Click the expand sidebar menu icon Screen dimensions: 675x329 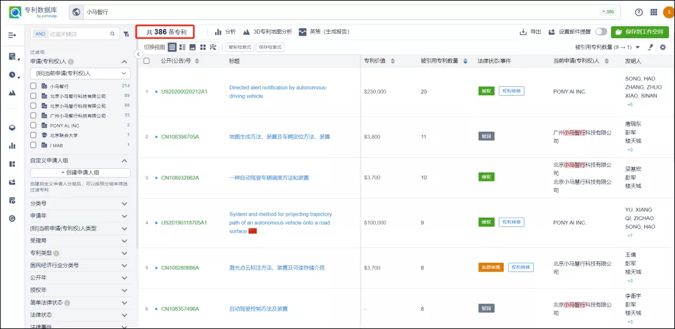[x=12, y=35]
